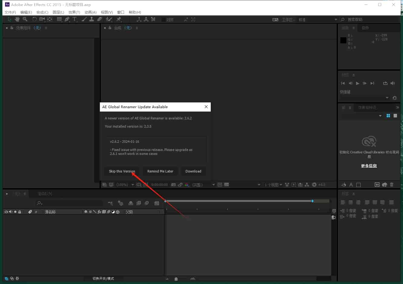Click the timeline zoom slider handle

pyautogui.click(x=176, y=279)
